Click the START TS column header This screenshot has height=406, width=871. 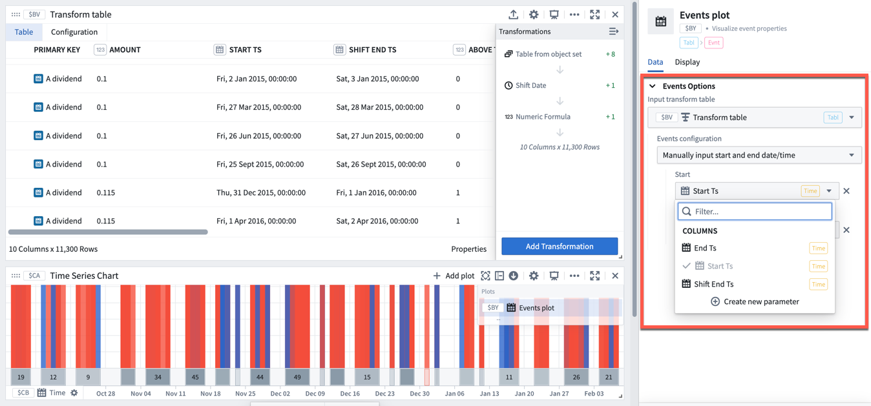pyautogui.click(x=246, y=50)
